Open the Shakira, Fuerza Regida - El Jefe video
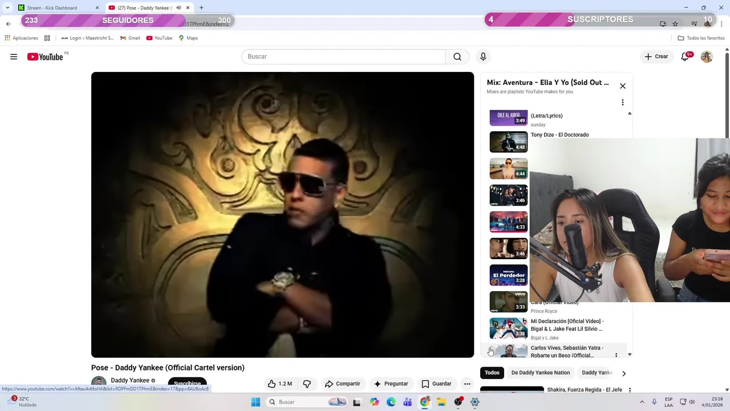Screen dimensions: 730x411 [585, 390]
